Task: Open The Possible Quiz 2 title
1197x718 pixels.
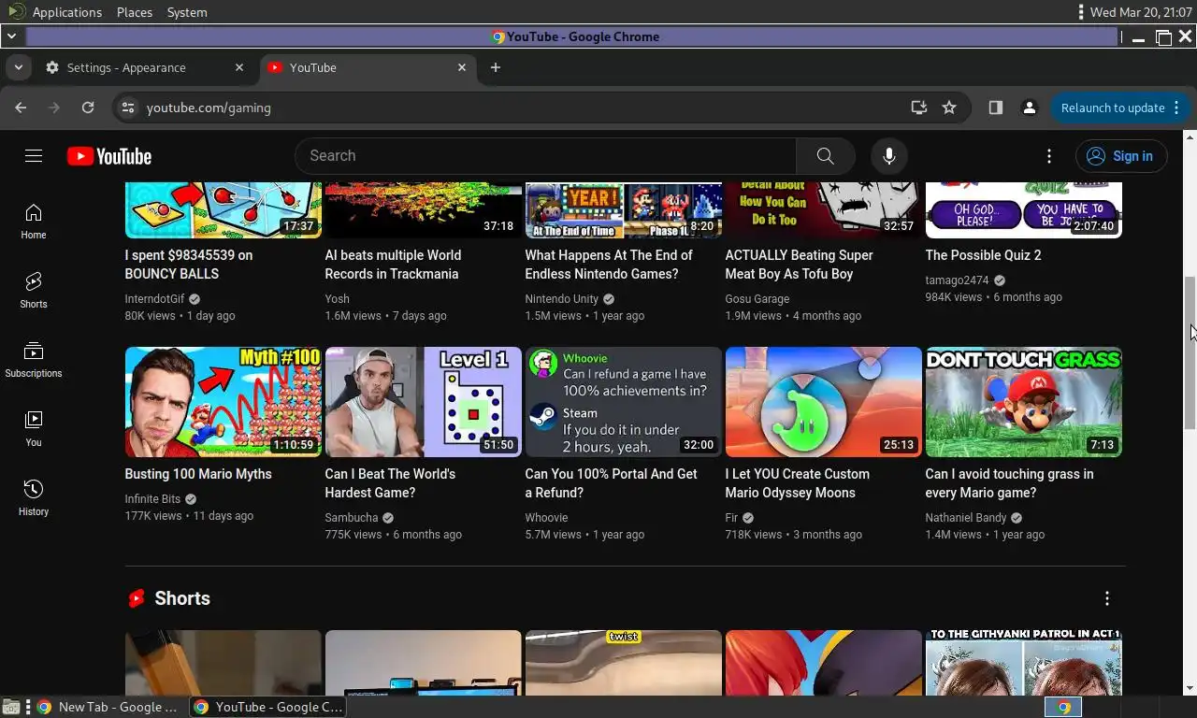Action: point(983,255)
